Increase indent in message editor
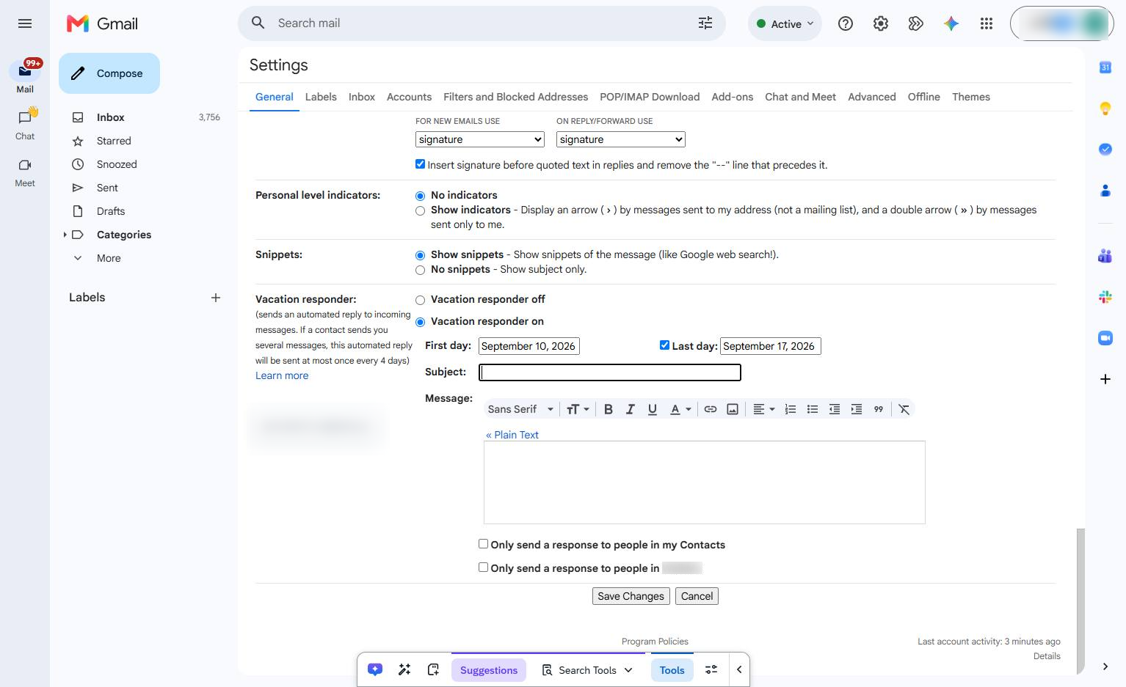Screen dimensions: 1126x687 point(856,409)
